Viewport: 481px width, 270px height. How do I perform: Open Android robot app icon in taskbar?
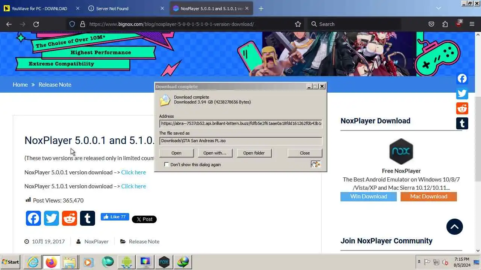[x=127, y=262]
